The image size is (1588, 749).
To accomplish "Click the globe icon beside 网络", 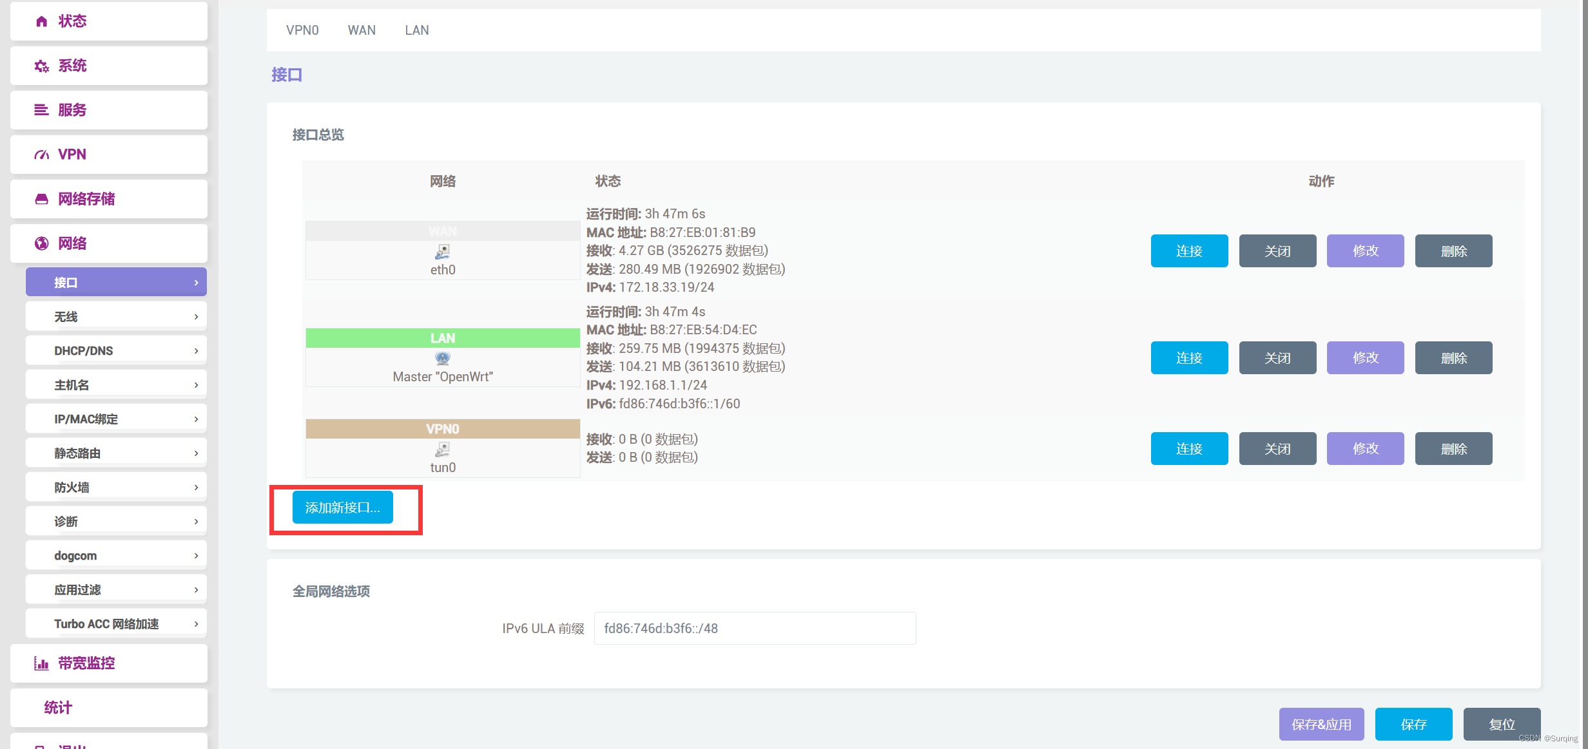I will pyautogui.click(x=41, y=243).
